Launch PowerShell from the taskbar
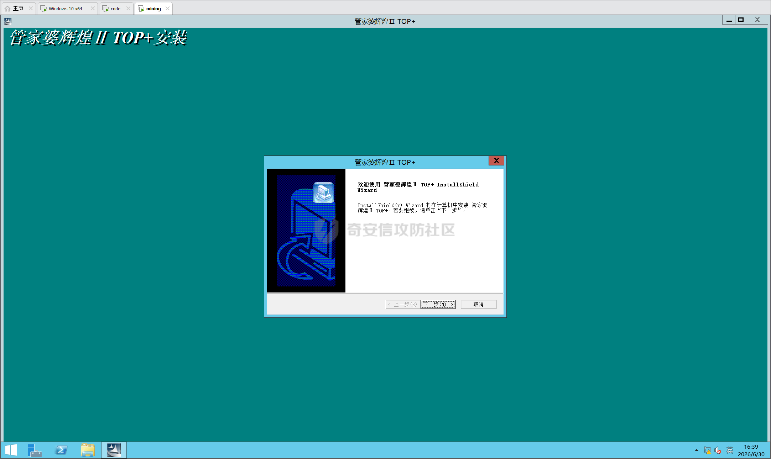Screen dimensions: 771x459 pos(61,450)
